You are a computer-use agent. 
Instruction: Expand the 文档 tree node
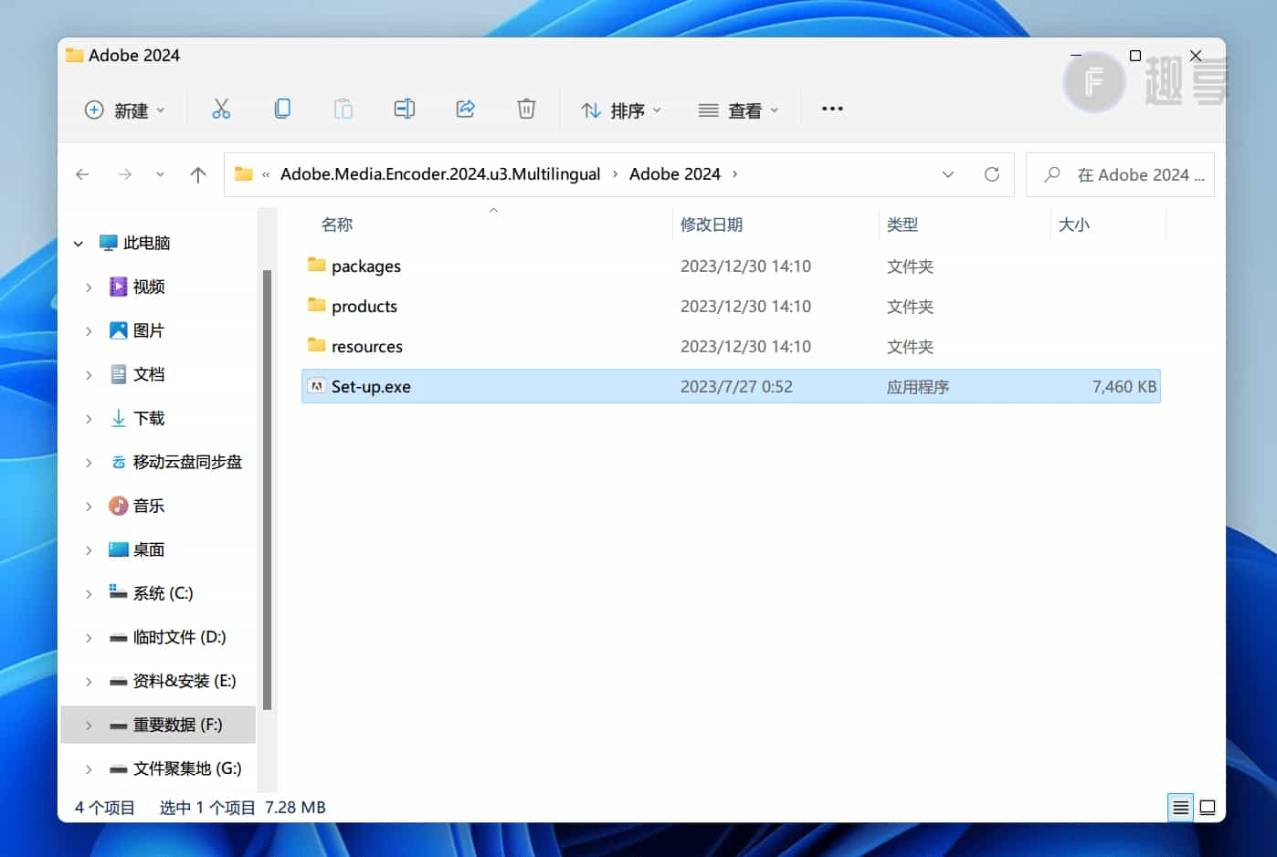[x=89, y=375]
